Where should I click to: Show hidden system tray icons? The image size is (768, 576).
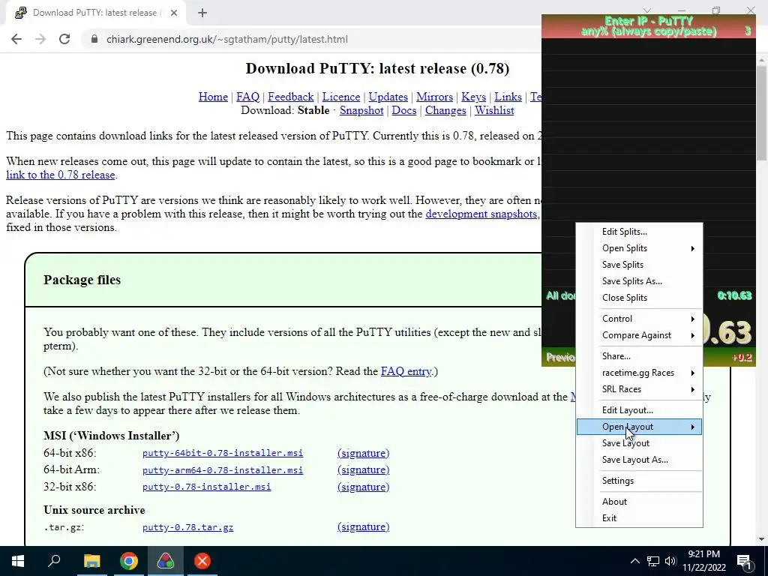[634, 561]
